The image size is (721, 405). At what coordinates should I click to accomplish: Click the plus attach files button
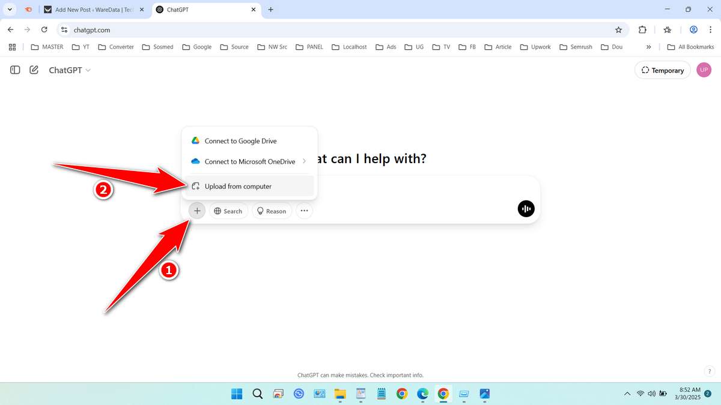tap(197, 211)
